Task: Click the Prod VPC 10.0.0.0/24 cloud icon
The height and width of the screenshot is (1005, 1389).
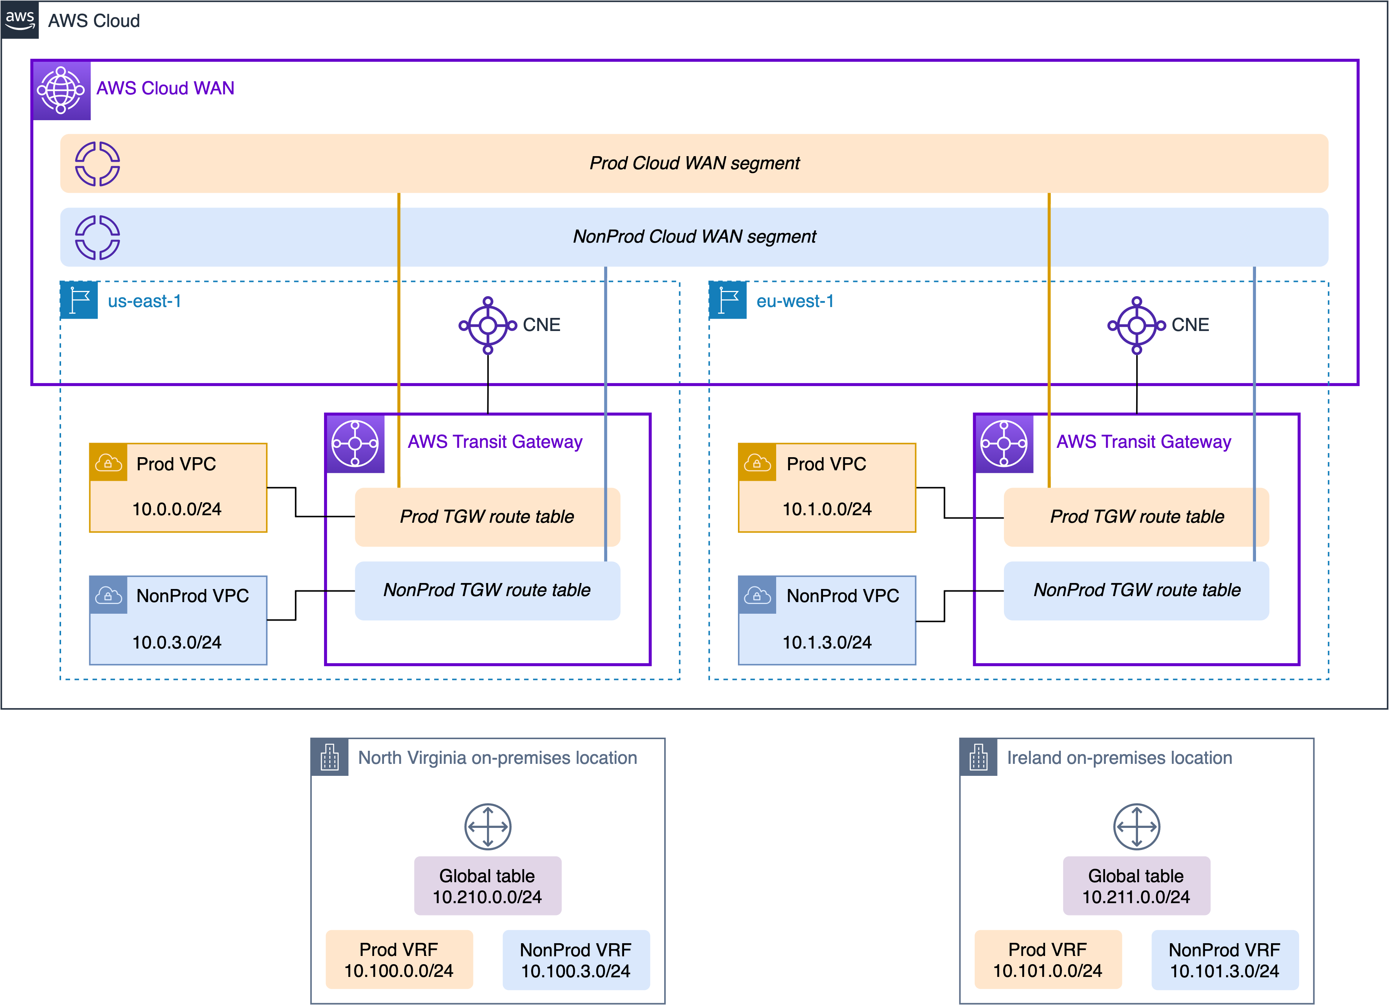Action: pyautogui.click(x=108, y=463)
